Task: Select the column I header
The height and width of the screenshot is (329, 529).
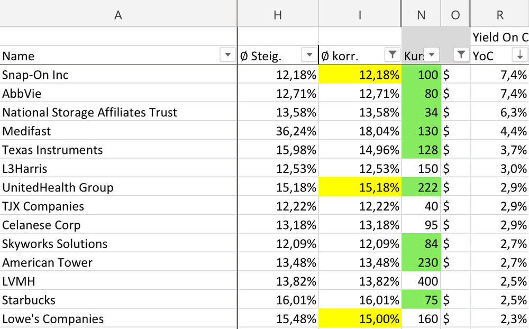Action: (x=360, y=15)
